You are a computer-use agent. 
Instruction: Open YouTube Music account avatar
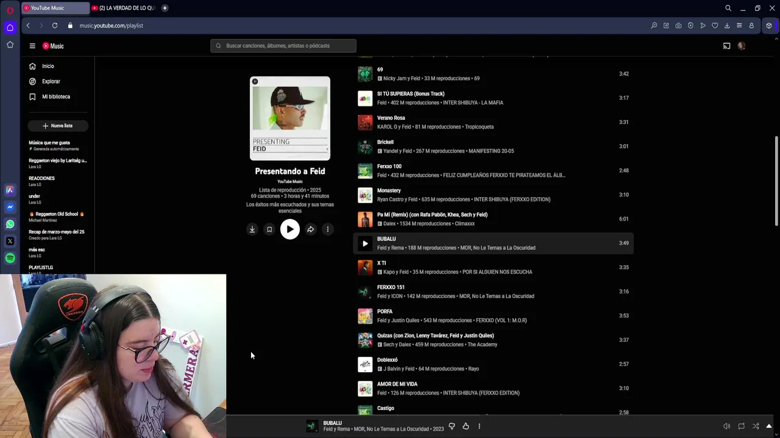[742, 46]
